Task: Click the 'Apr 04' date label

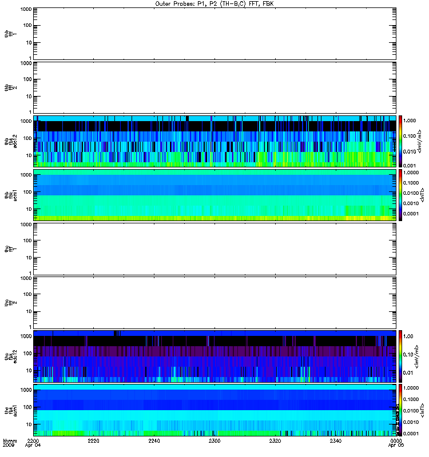Action: tap(33, 445)
